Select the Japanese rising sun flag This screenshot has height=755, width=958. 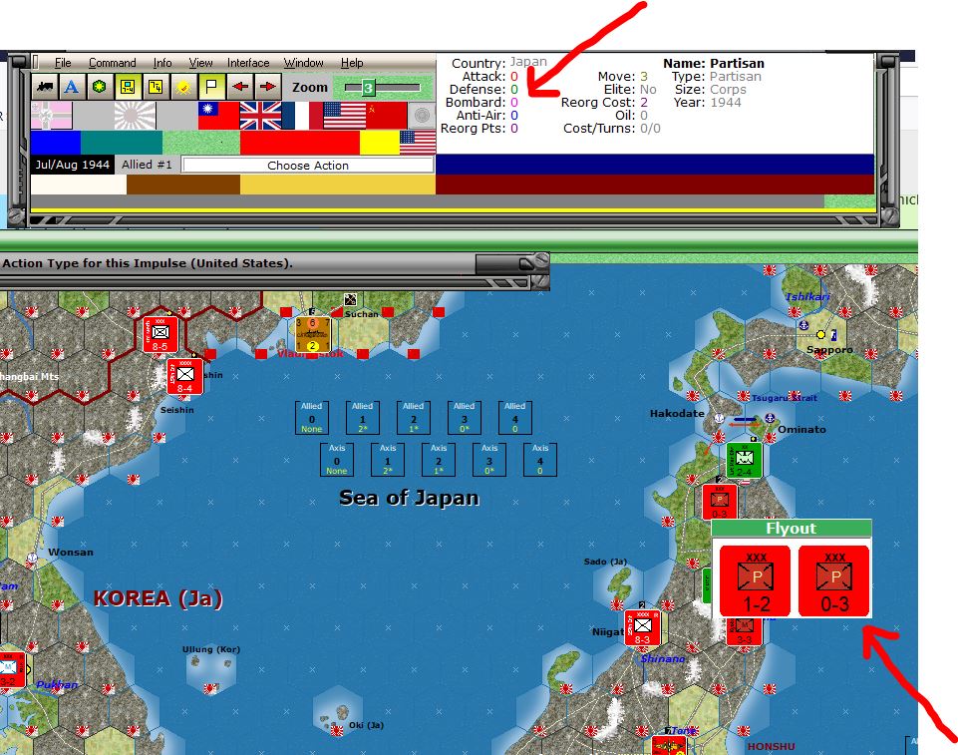point(135,116)
